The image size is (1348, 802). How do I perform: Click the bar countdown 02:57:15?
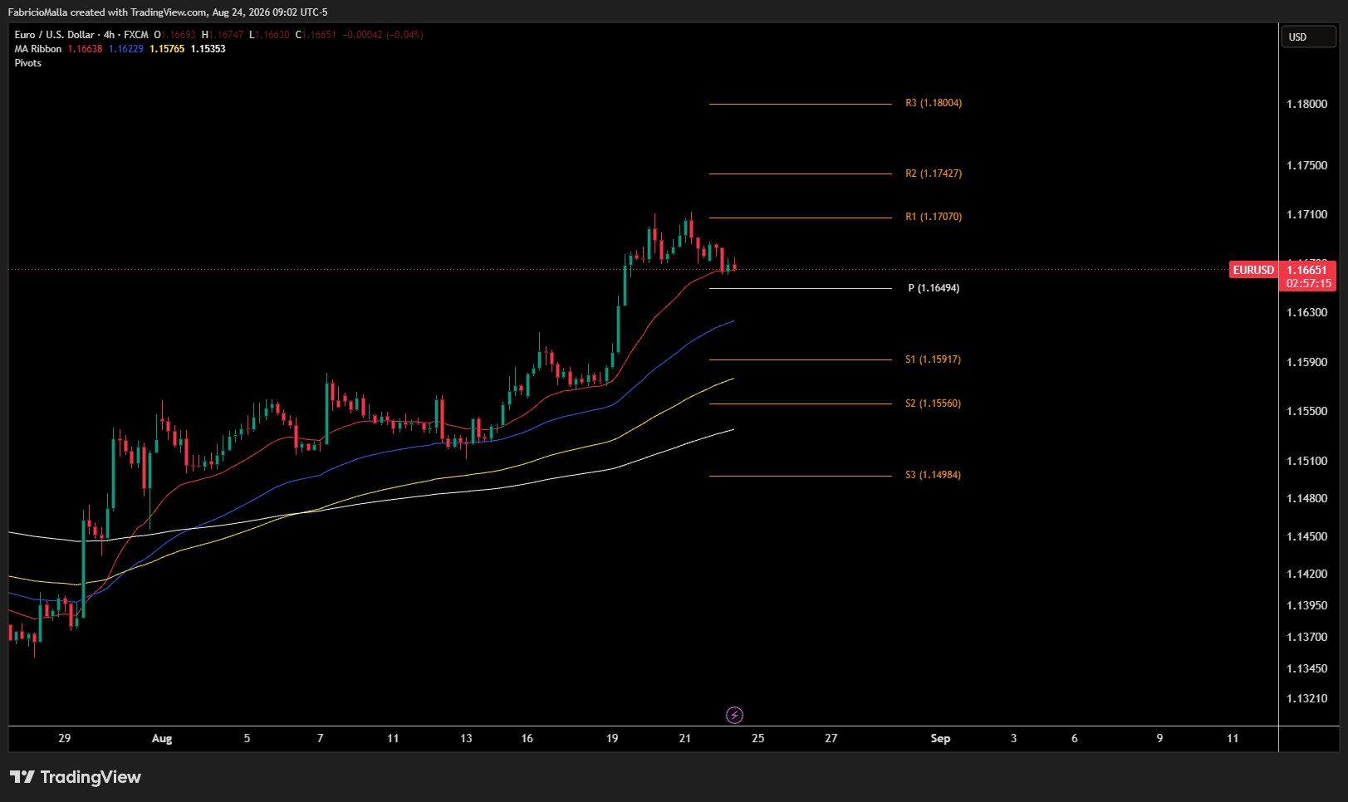click(1308, 283)
